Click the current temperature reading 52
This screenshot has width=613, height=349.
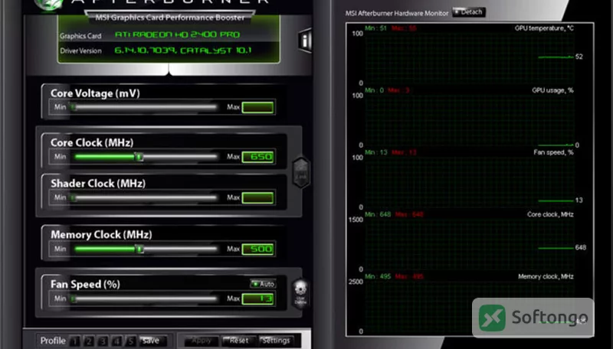[579, 57]
